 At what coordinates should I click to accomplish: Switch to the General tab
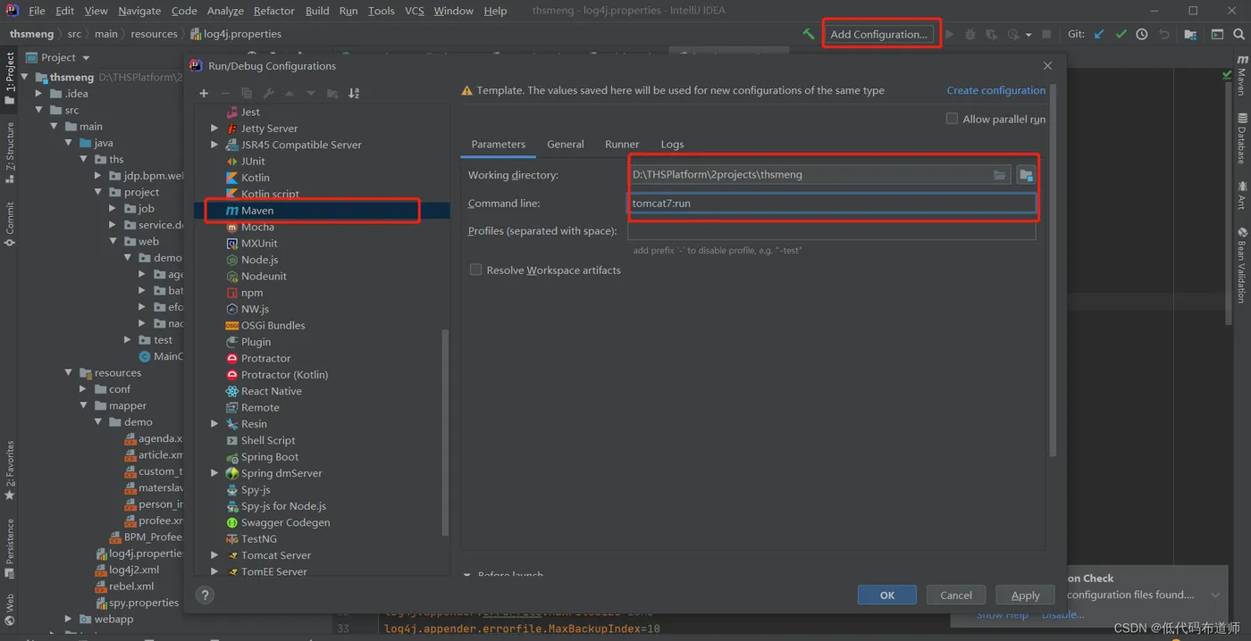(566, 144)
